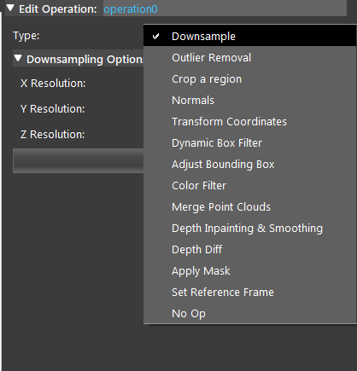Select Set Reference Frame
357x371 pixels.
pyautogui.click(x=249, y=293)
